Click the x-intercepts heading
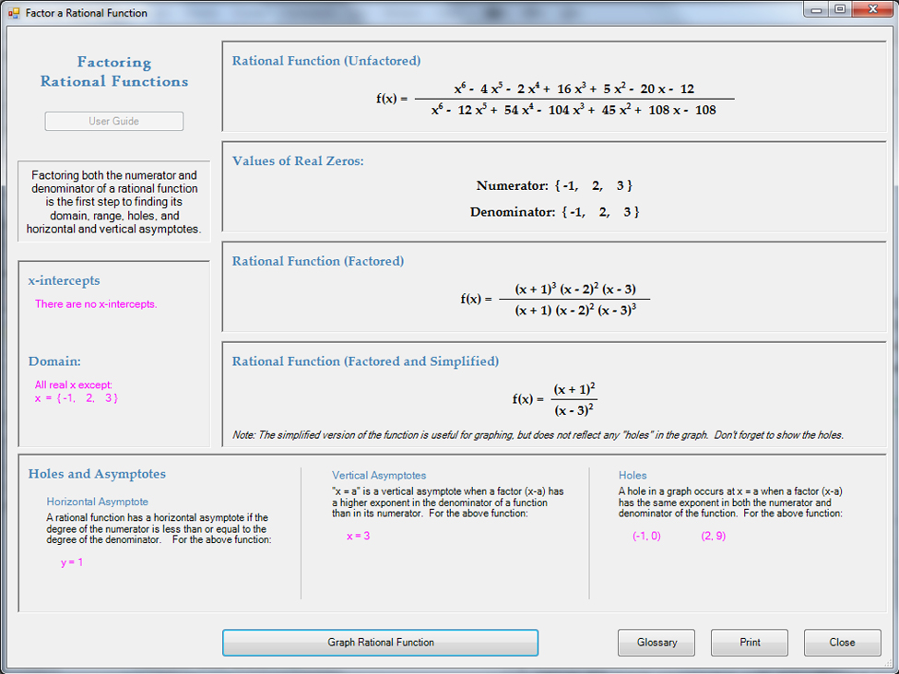The image size is (899, 674). click(65, 280)
